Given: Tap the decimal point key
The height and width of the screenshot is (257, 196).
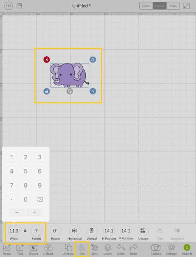Looking at the screenshot, I should (11, 199).
